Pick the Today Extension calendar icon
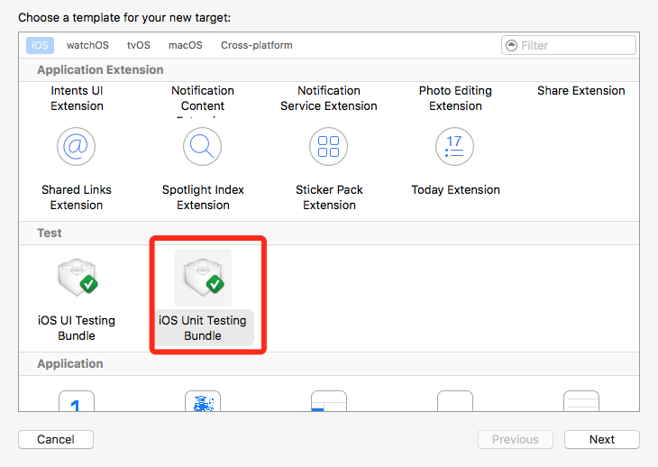Image resolution: width=658 pixels, height=467 pixels. [455, 146]
